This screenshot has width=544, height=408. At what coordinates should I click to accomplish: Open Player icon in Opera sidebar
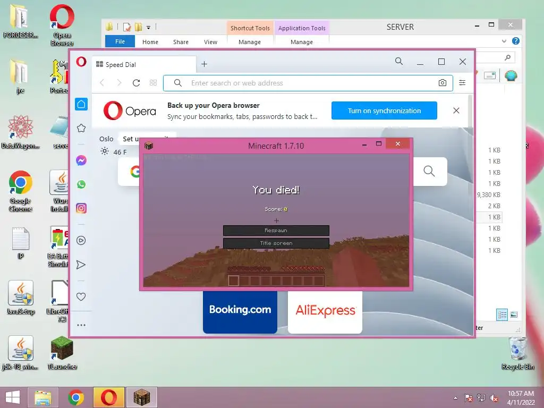[81, 241]
